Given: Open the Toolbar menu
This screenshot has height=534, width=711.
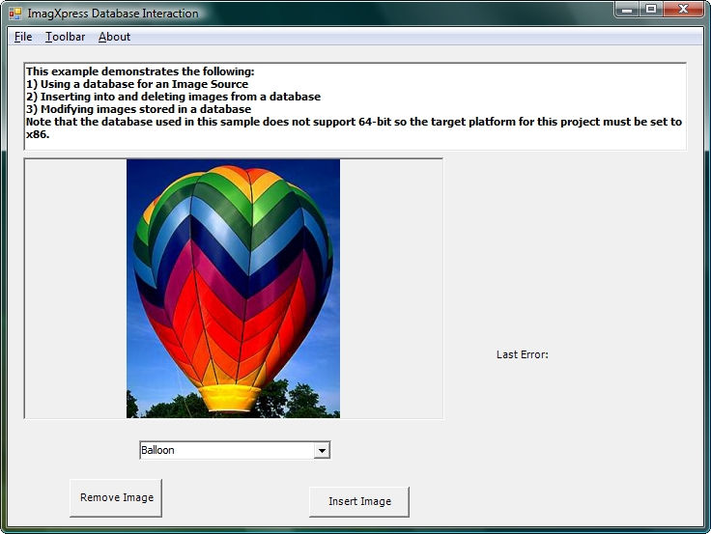Looking at the screenshot, I should [66, 37].
